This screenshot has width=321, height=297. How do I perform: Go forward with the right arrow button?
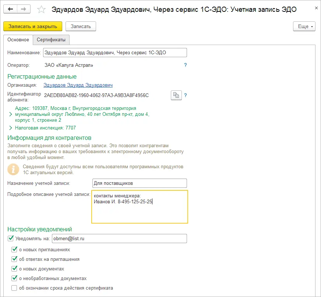coord(24,9)
